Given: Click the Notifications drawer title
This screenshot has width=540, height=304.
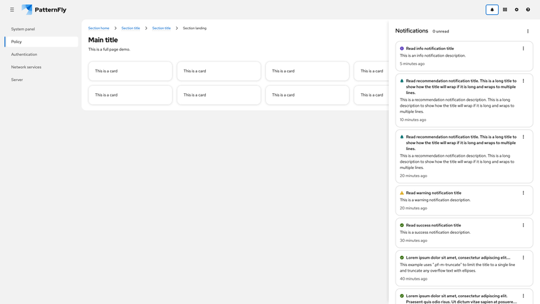Looking at the screenshot, I should (412, 30).
